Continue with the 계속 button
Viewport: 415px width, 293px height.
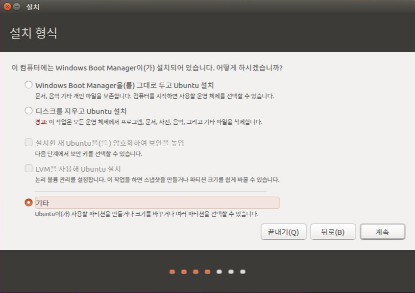pos(383,232)
